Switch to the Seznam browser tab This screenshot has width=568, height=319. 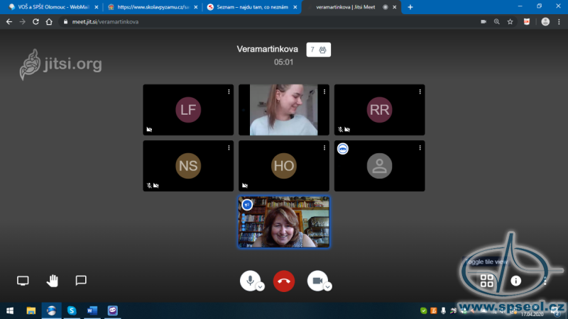[x=248, y=6]
